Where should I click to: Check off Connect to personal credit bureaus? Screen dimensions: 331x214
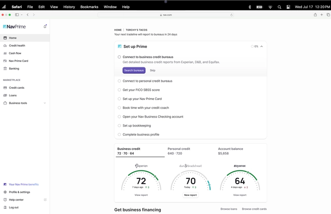point(119,81)
